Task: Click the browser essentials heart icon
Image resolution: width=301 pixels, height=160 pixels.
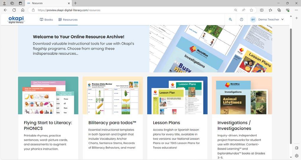Action: [287, 10]
